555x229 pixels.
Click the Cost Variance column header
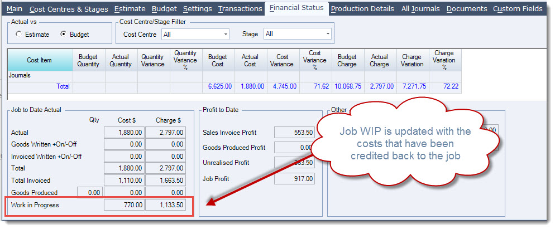pyautogui.click(x=283, y=60)
